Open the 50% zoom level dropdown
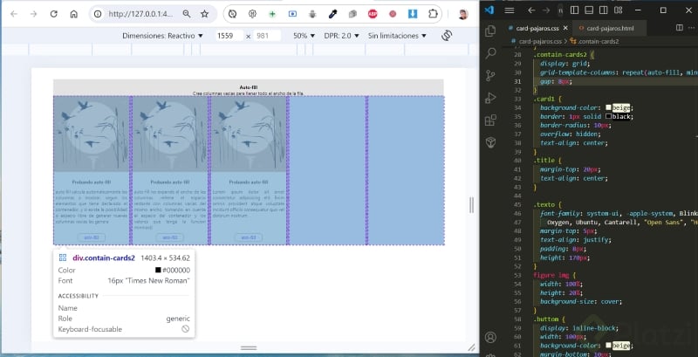The width and height of the screenshot is (698, 357). coord(305,36)
